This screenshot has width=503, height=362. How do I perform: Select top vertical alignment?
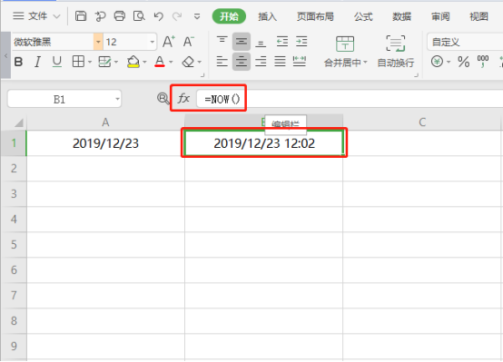[x=222, y=41]
